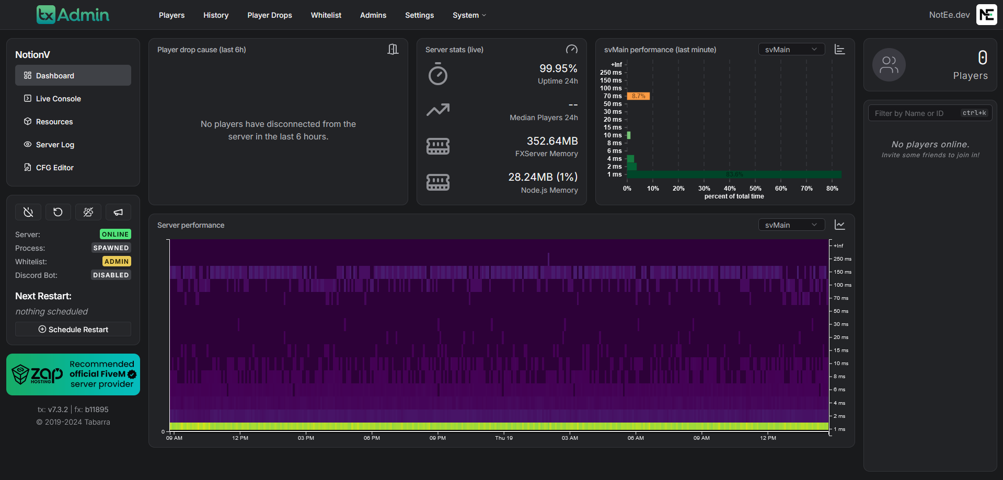The height and width of the screenshot is (480, 1003).
Task: Restart the server with the restart icon
Action: pyautogui.click(x=58, y=212)
